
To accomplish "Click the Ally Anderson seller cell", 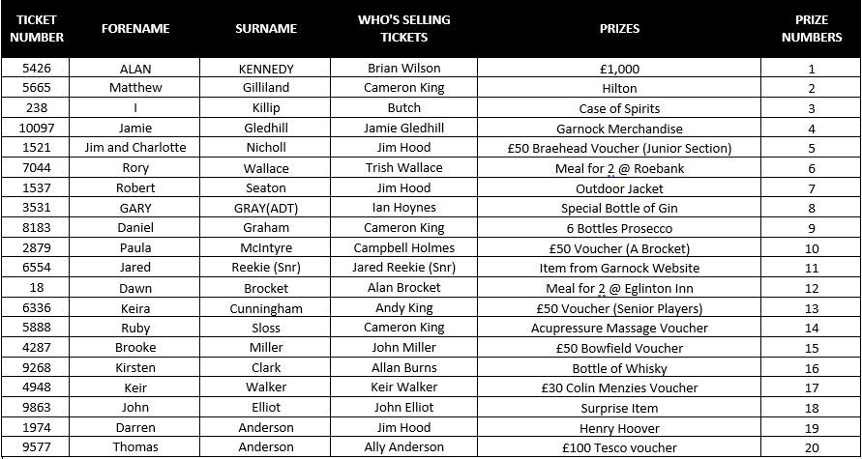I will coord(404,447).
